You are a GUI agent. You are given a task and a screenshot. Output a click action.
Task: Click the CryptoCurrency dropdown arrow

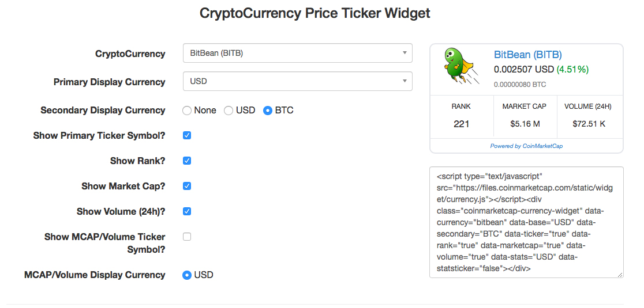tap(405, 53)
